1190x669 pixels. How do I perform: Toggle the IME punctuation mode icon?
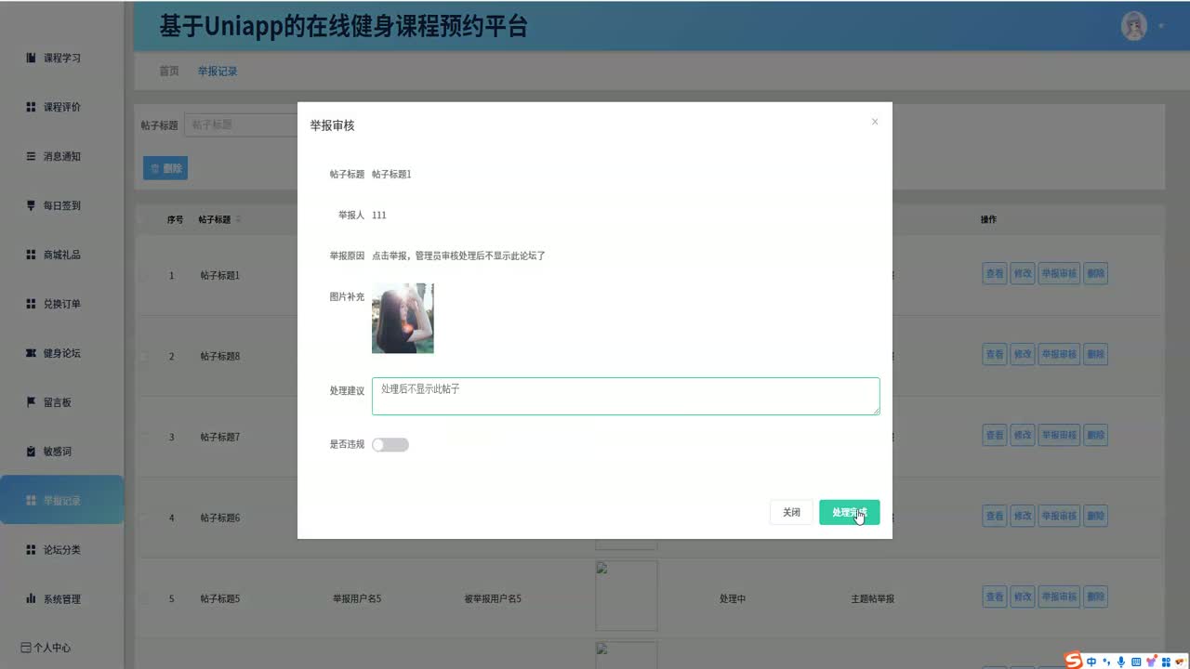(1106, 662)
